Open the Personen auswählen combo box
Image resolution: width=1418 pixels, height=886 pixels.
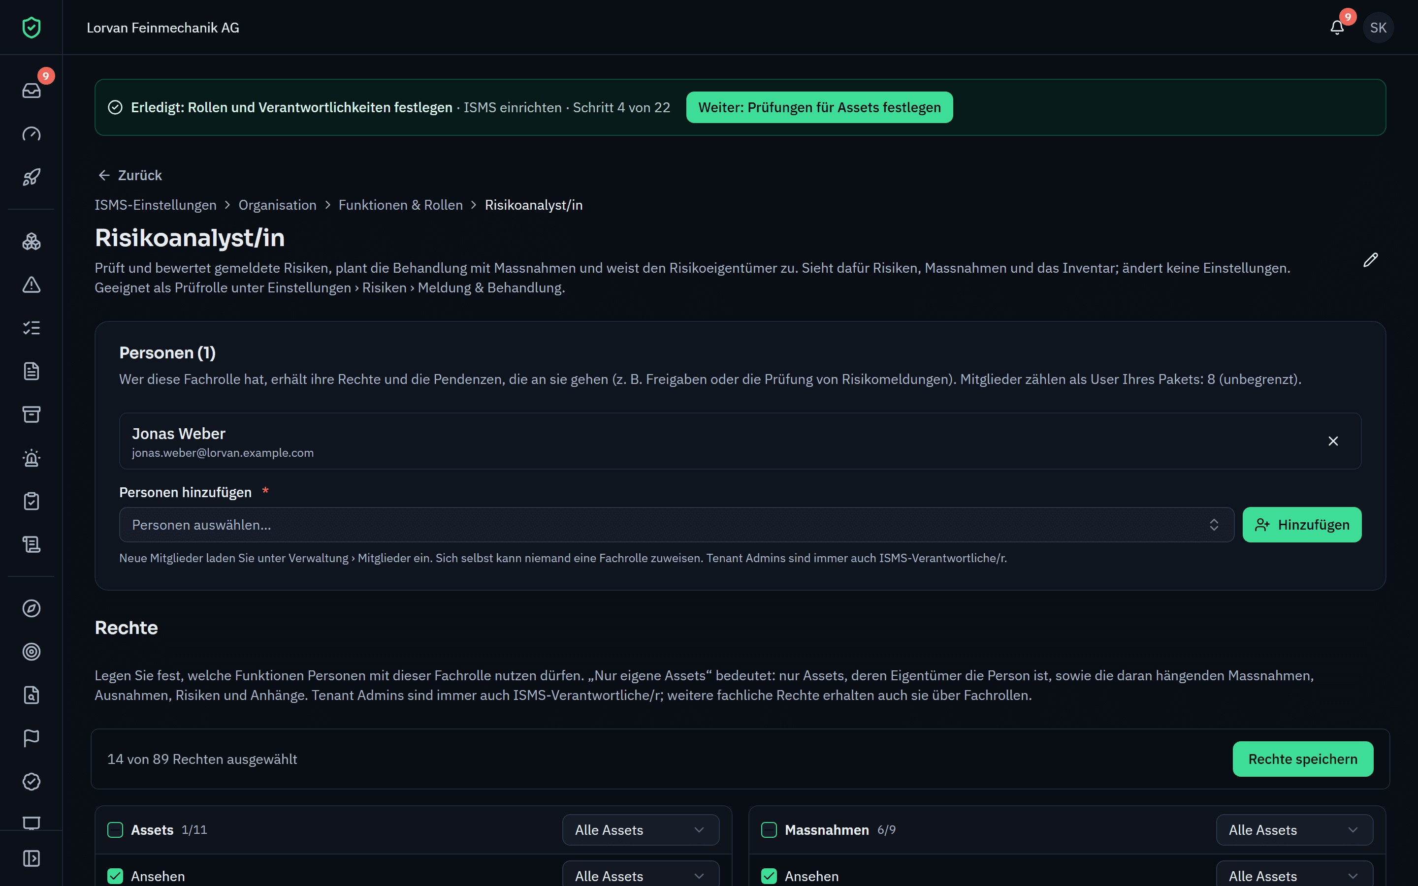676,525
